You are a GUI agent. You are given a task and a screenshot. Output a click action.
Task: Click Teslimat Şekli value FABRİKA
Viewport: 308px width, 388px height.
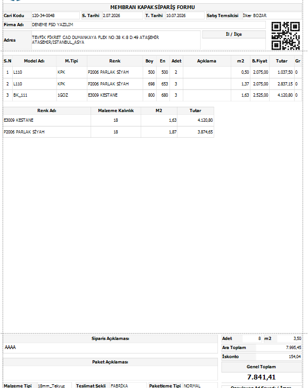[x=119, y=386]
